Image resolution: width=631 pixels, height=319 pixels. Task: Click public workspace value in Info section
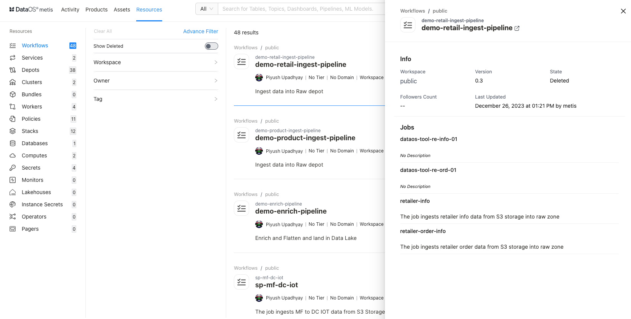(x=408, y=81)
